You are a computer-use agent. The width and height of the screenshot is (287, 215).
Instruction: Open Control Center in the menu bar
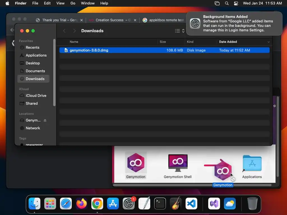pos(236,3)
